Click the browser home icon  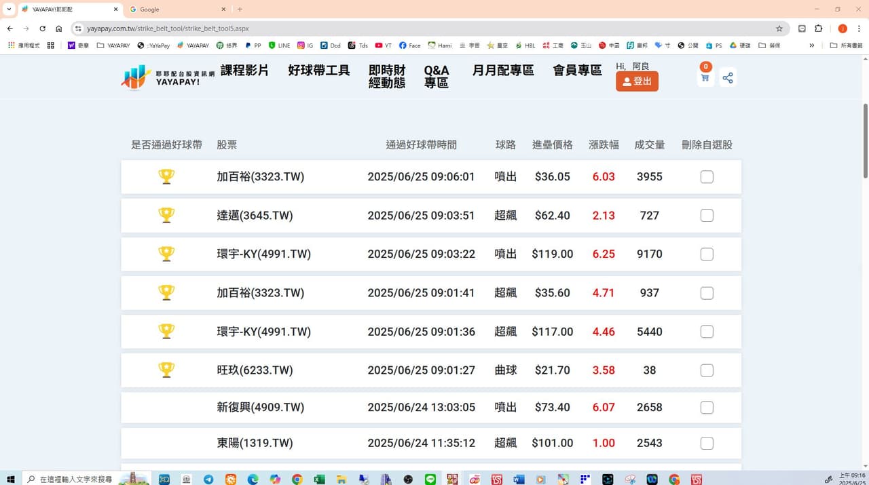click(x=59, y=28)
